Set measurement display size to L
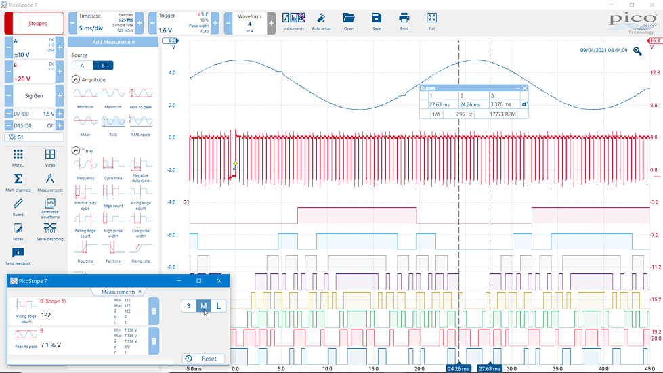 coord(218,306)
